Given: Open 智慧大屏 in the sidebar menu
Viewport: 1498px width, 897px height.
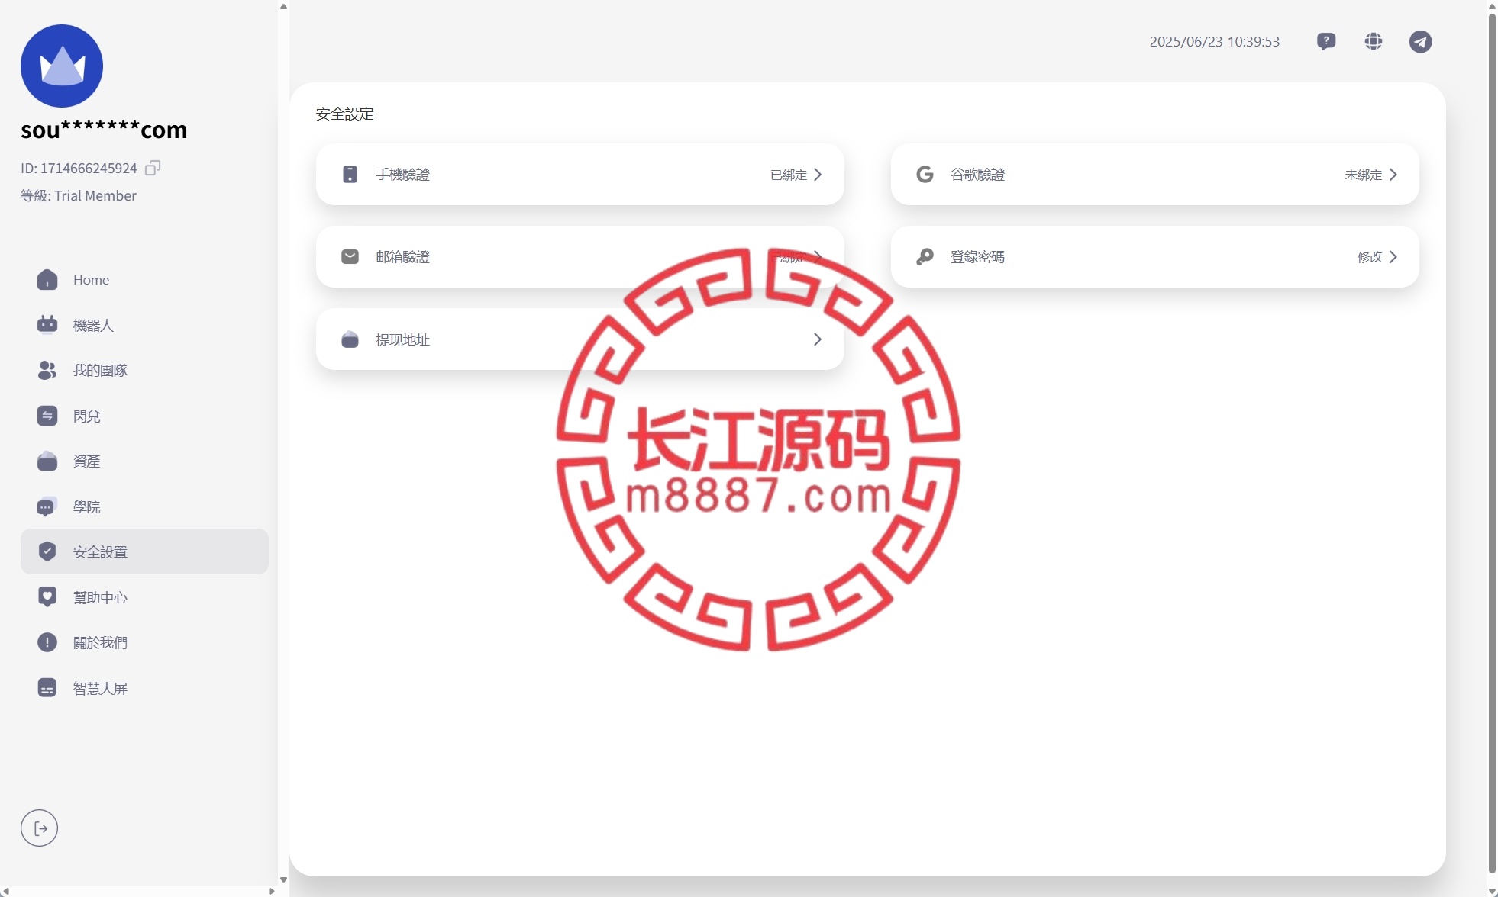Looking at the screenshot, I should [144, 688].
